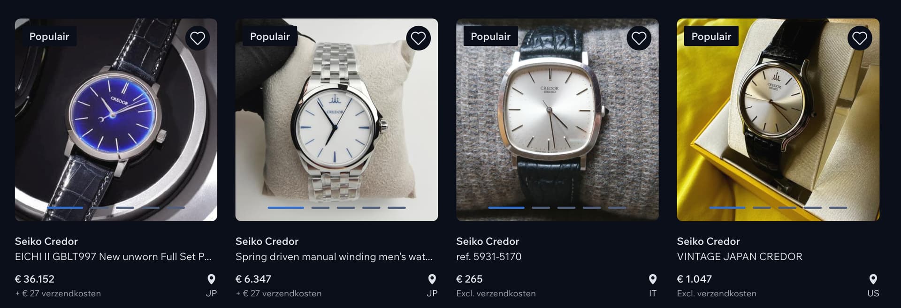Click the IT location pin icon
This screenshot has height=308, width=901.
click(x=652, y=279)
